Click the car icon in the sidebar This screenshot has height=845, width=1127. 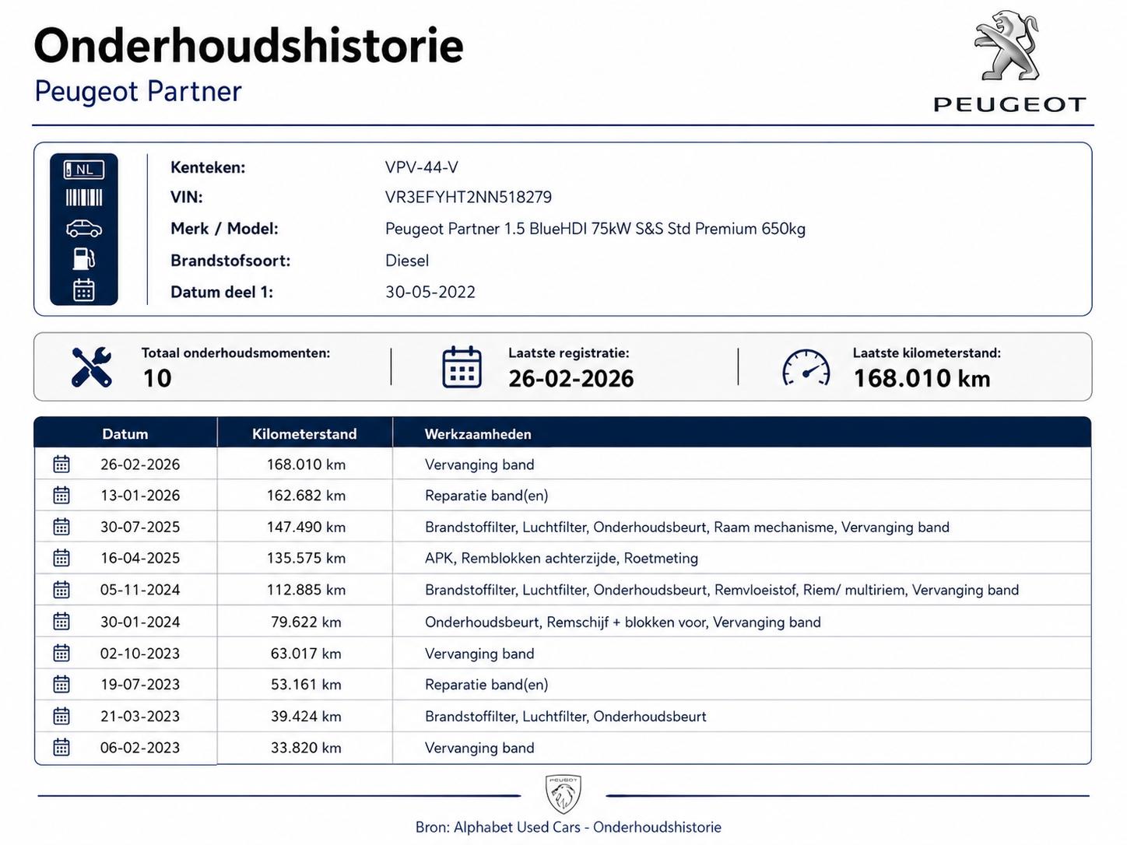tap(84, 228)
